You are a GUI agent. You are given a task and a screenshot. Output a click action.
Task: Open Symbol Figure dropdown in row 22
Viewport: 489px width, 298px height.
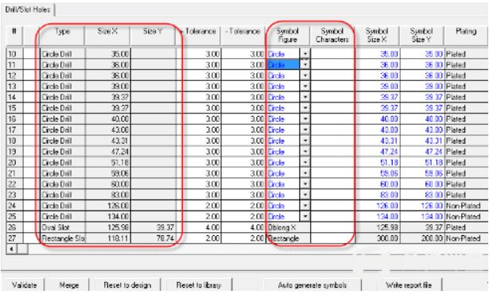coord(305,184)
